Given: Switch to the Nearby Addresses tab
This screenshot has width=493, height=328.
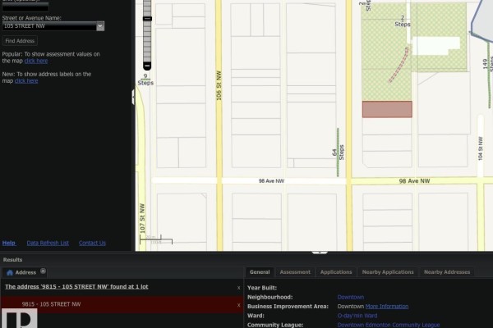Looking at the screenshot, I should 447,272.
